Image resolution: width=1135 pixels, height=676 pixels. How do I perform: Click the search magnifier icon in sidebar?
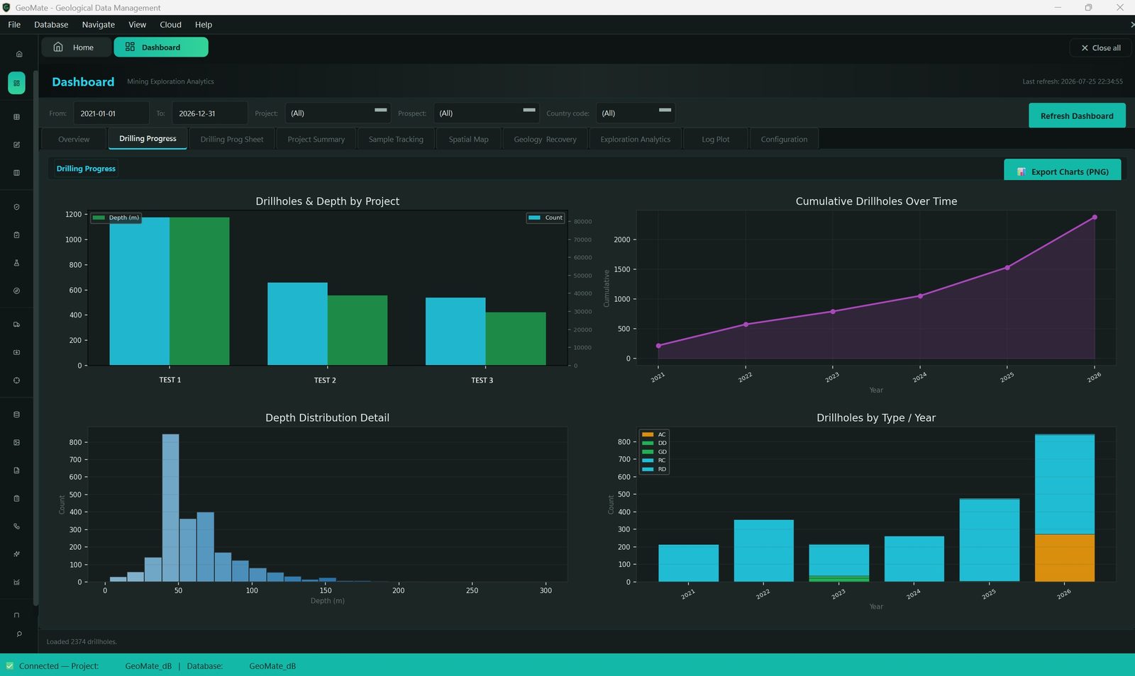click(19, 634)
